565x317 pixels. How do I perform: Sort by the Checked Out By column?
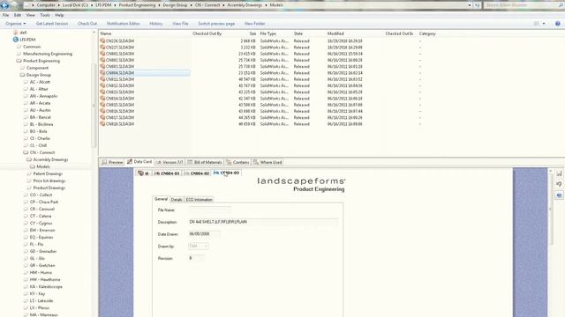(207, 33)
